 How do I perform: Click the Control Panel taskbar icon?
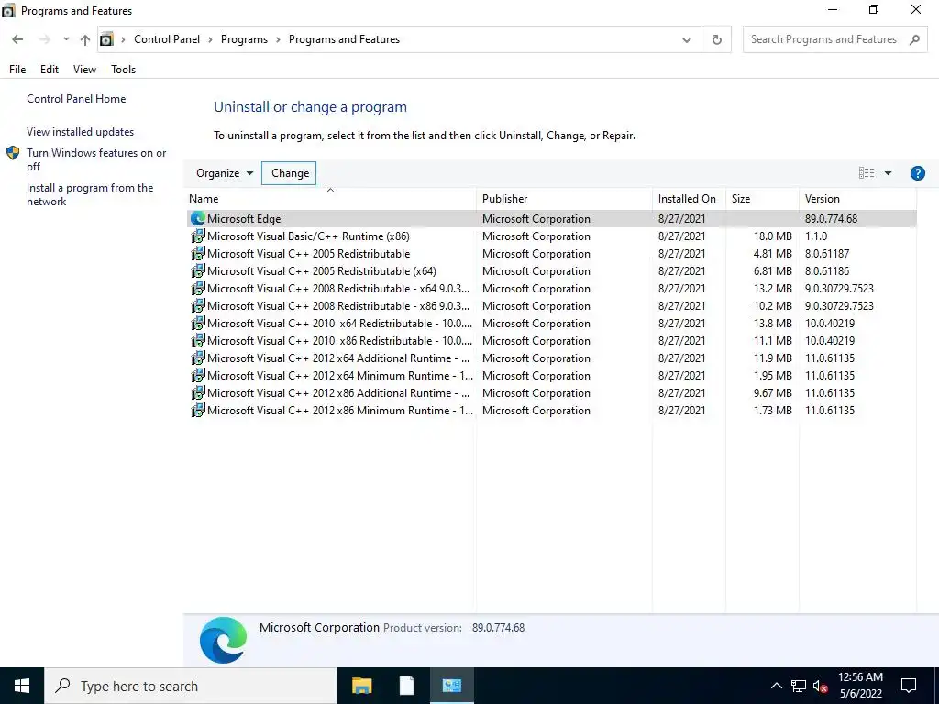tap(451, 686)
